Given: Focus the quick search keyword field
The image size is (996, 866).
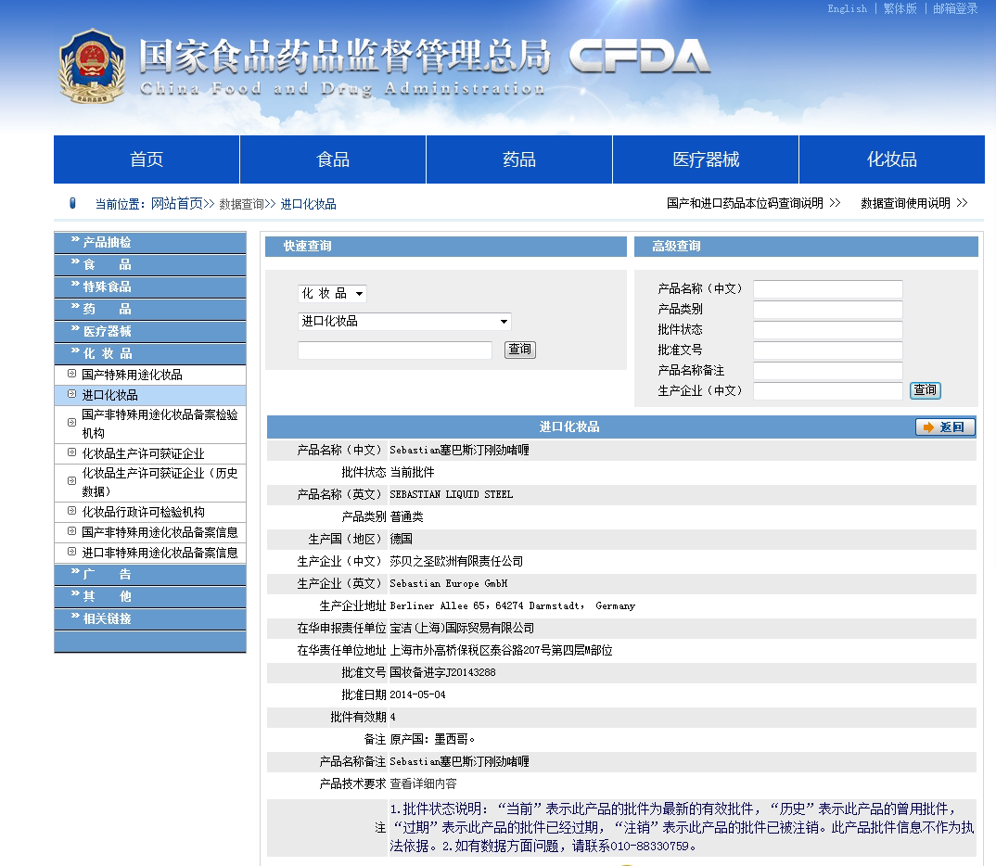Looking at the screenshot, I should point(395,350).
